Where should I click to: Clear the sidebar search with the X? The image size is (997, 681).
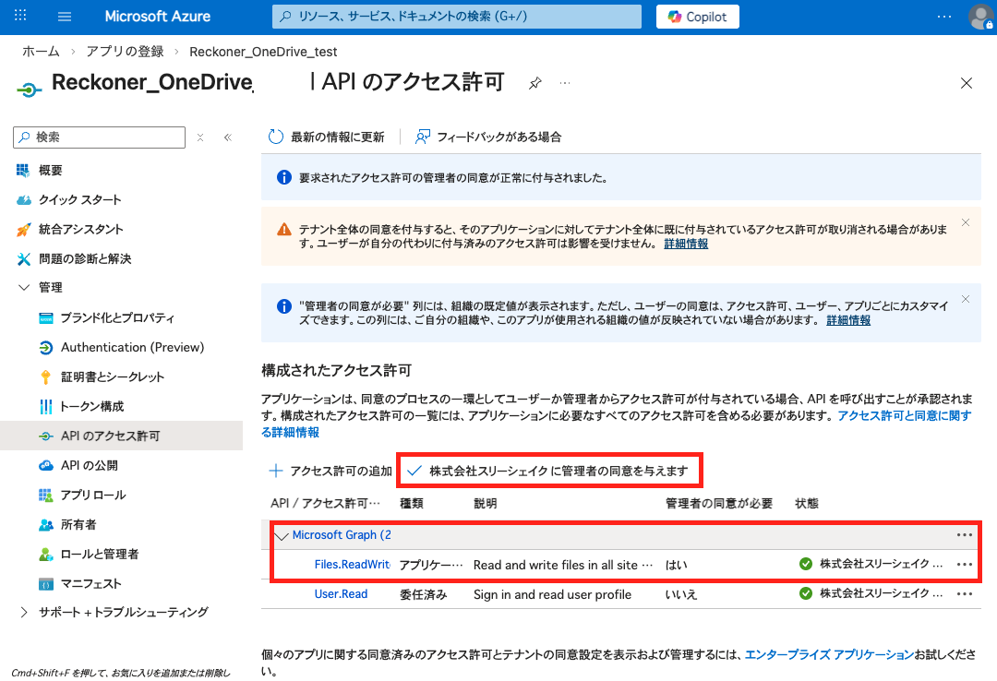tap(200, 137)
